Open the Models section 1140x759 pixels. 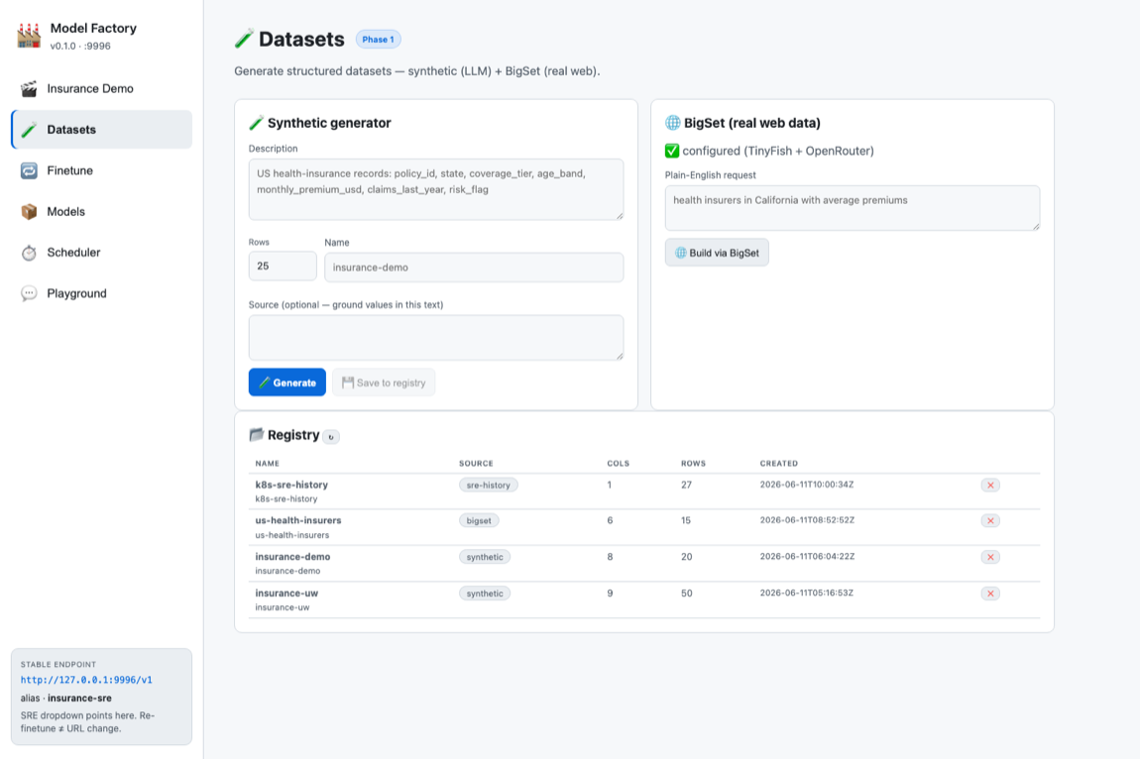[x=102, y=212]
